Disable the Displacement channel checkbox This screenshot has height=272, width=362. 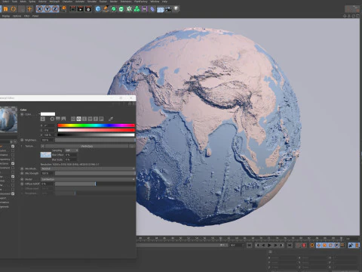pyautogui.click(x=13, y=193)
